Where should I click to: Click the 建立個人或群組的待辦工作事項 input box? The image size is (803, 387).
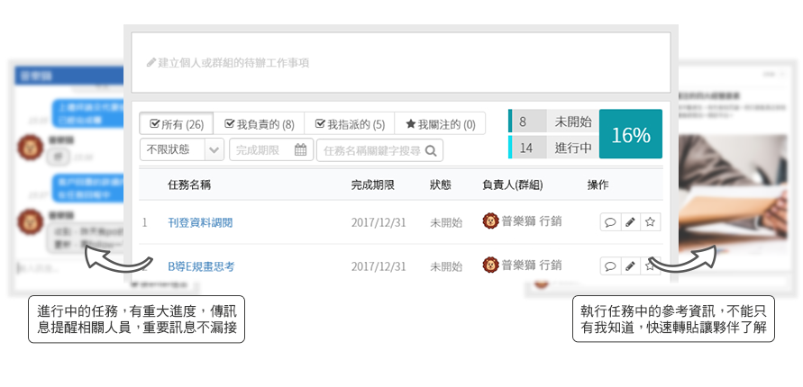(x=400, y=63)
